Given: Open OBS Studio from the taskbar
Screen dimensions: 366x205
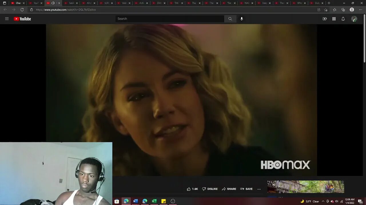Looking at the screenshot, I should pos(173,201).
